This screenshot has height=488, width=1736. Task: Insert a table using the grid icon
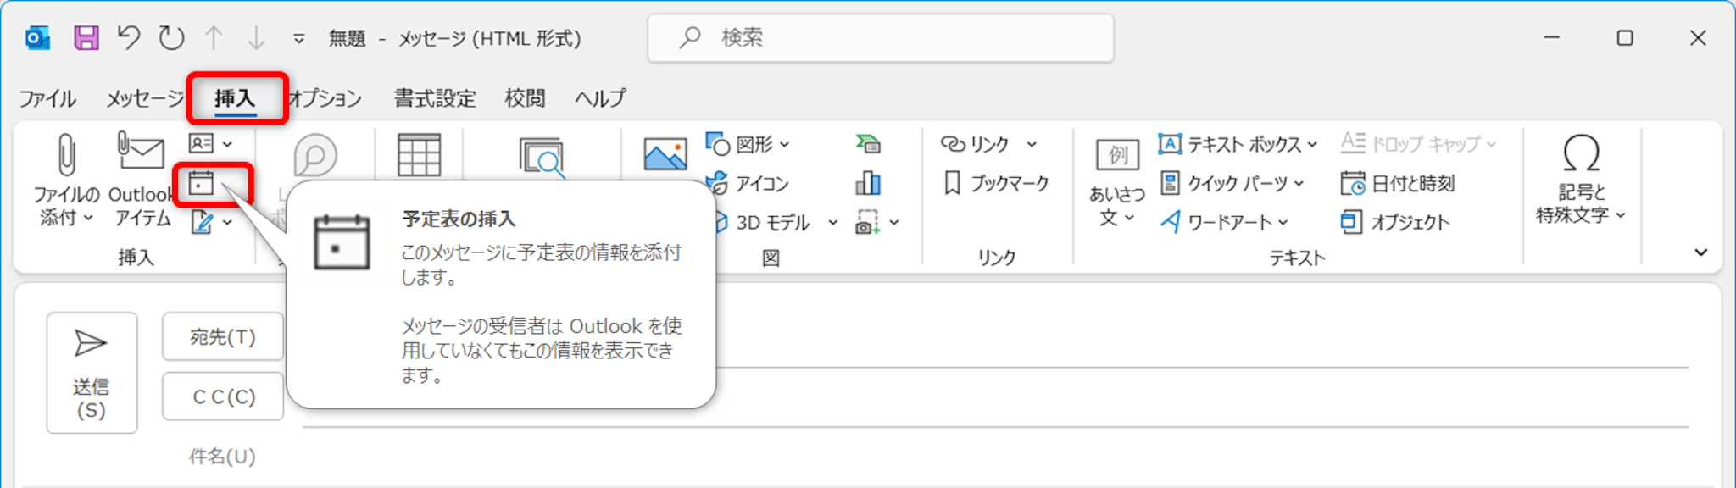tap(419, 155)
